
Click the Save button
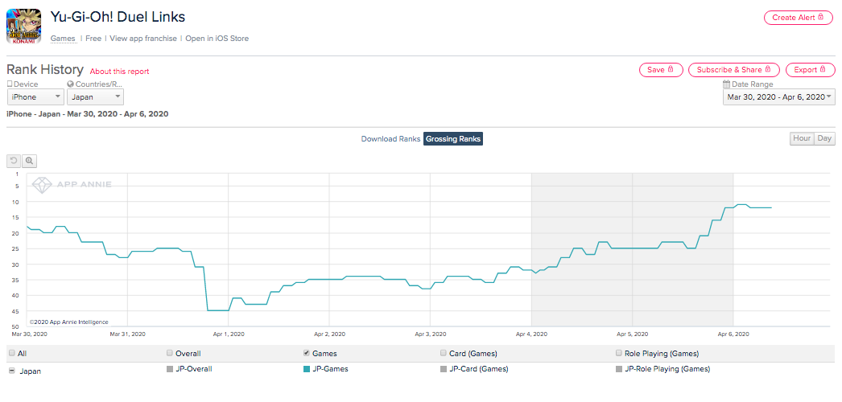(661, 70)
